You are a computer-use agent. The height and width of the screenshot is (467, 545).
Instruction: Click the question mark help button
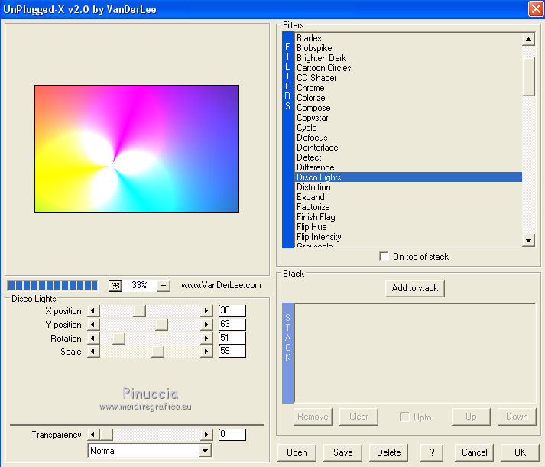click(432, 452)
